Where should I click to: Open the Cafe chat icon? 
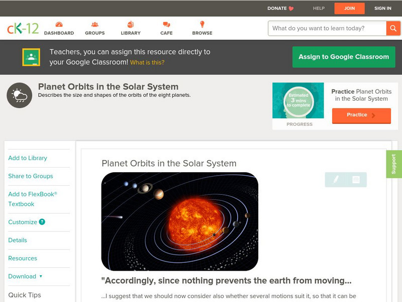coord(166,25)
